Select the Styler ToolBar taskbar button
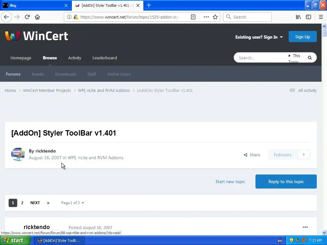Viewport: 327px width, 245px height. [x=59, y=241]
